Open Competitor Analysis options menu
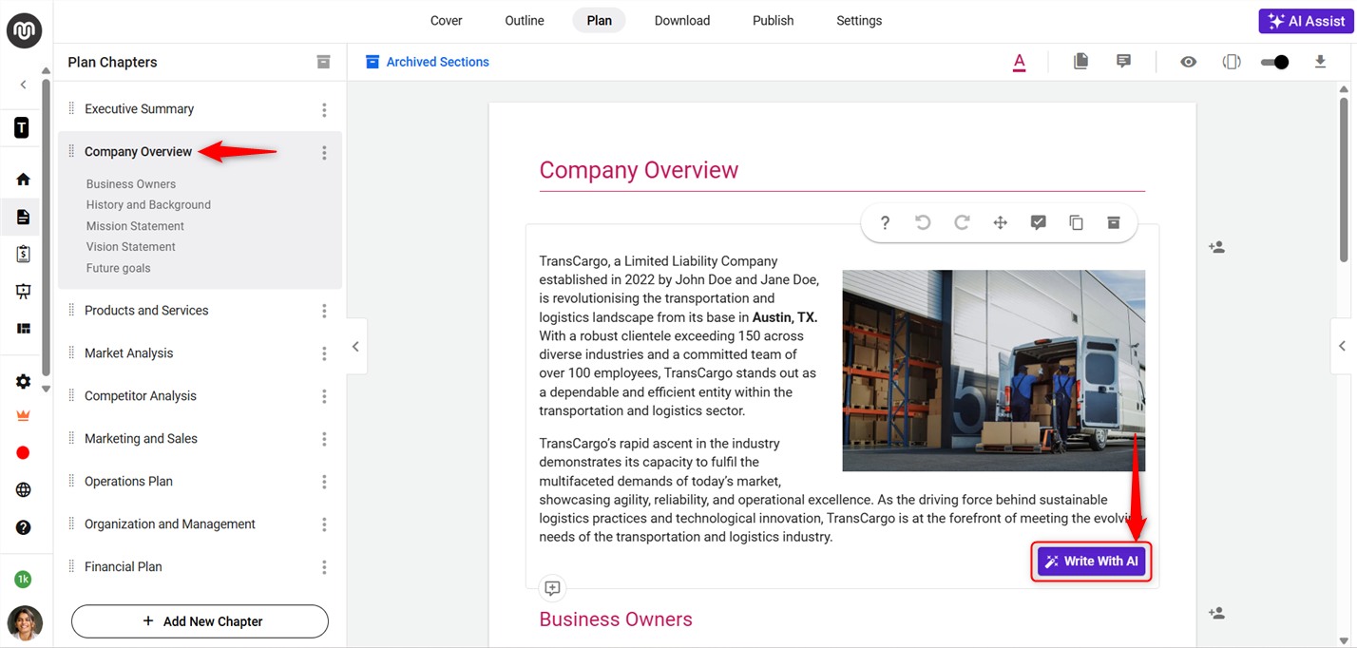 (324, 396)
